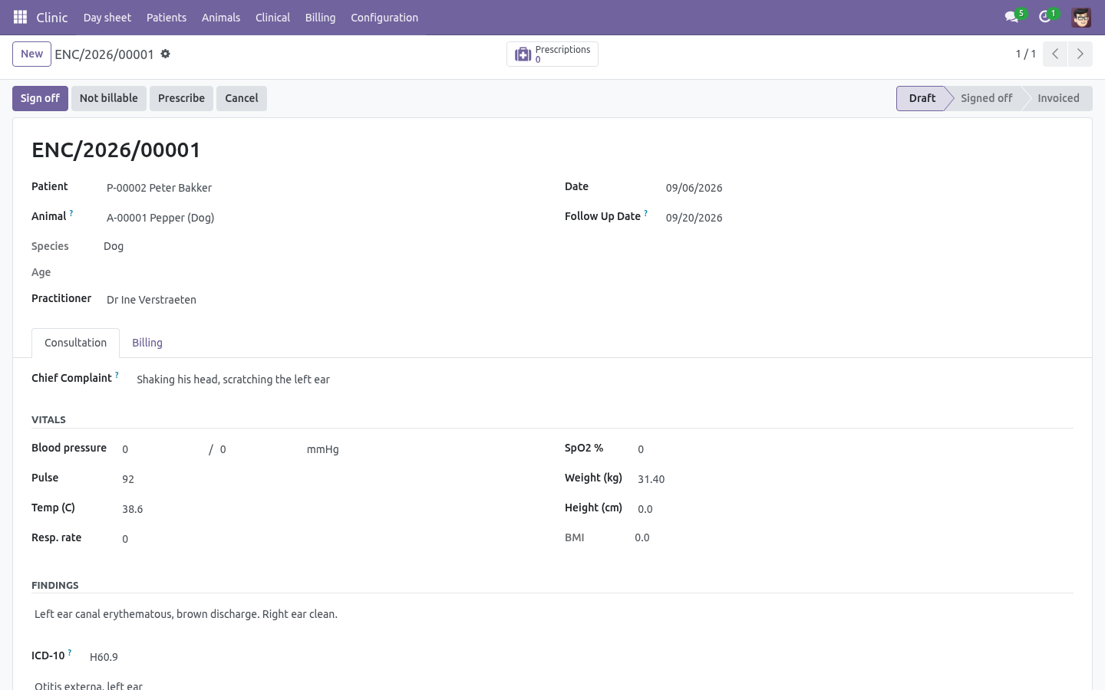Click the record pager 1 / 1
The height and width of the screenshot is (690, 1105).
(1026, 54)
